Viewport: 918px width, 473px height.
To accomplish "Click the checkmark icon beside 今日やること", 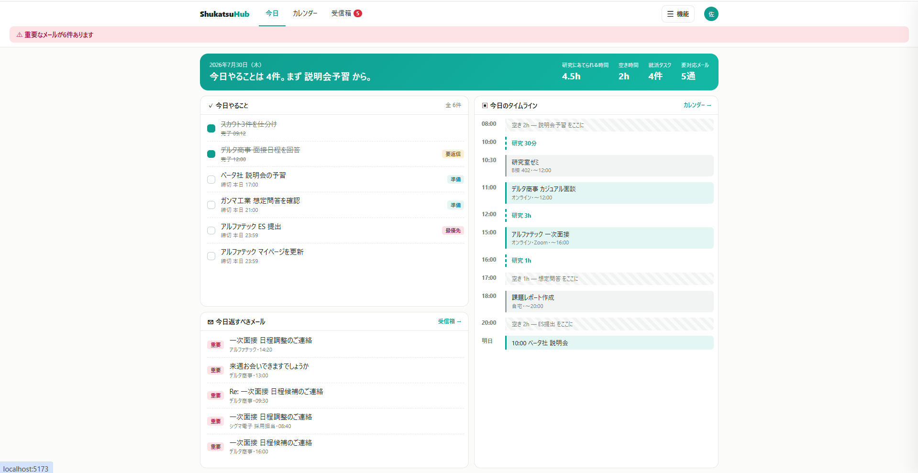I will tap(210, 106).
